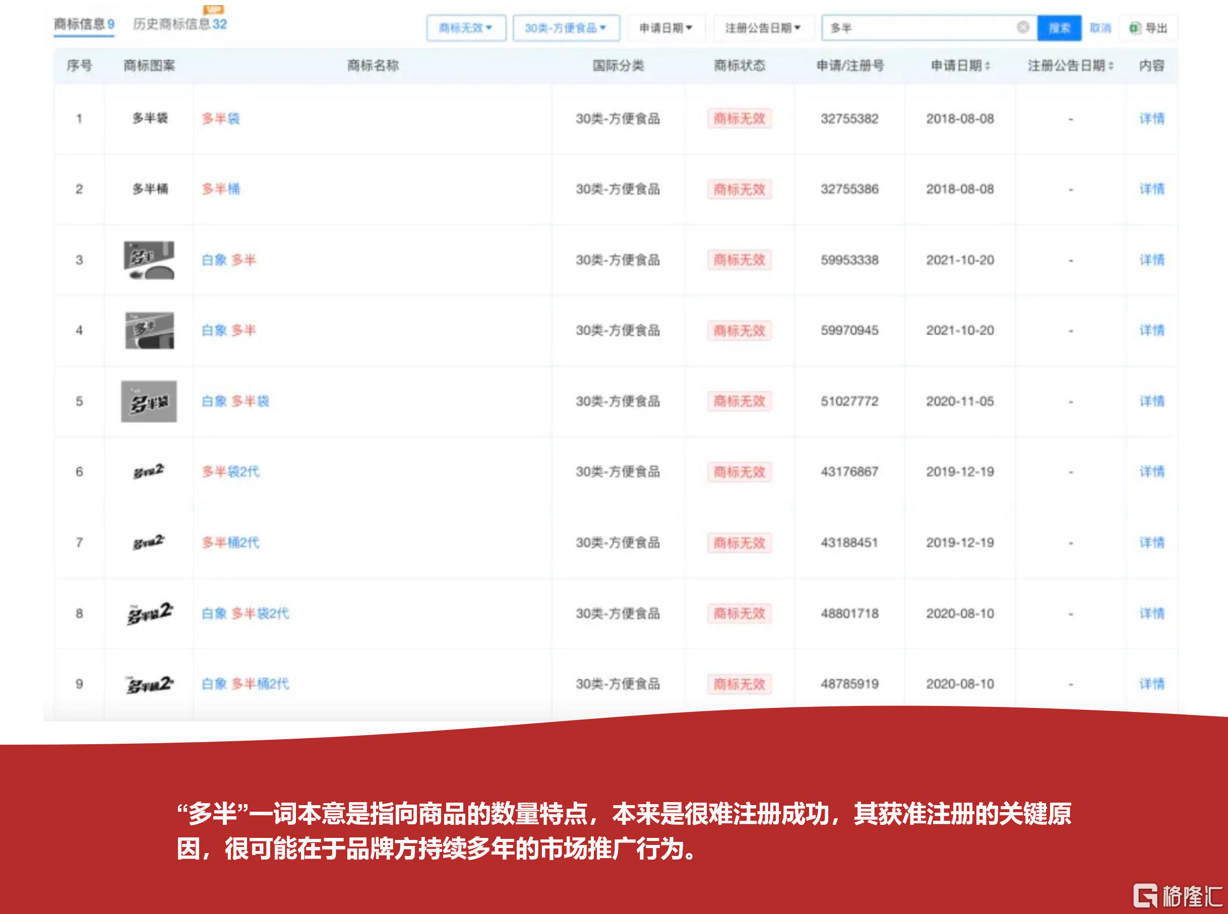Expand the 注册公告日期 filter dropdown
The width and height of the screenshot is (1228, 914).
763,28
